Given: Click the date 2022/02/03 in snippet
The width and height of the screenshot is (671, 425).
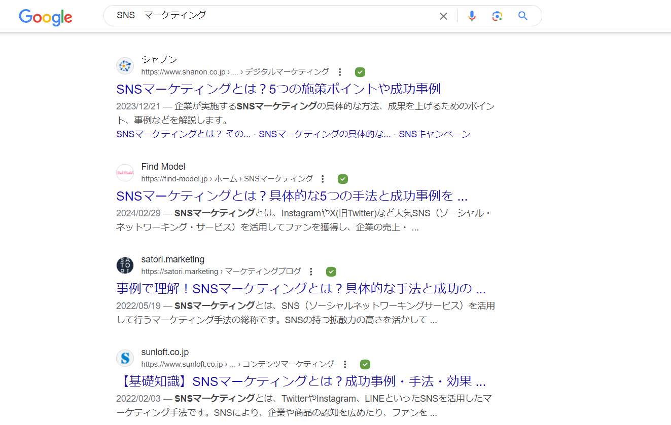Looking at the screenshot, I should (x=138, y=398).
